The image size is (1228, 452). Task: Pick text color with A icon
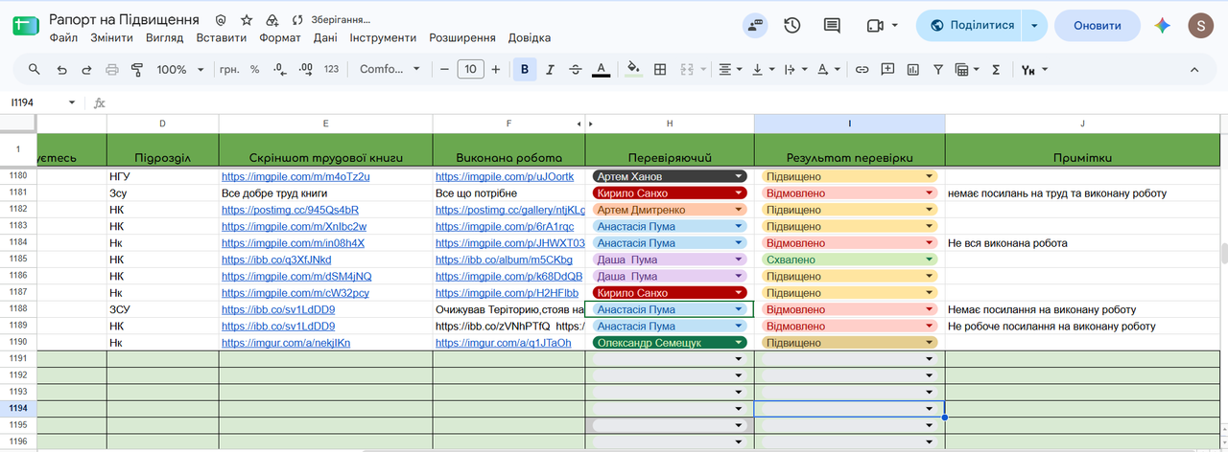tap(601, 69)
